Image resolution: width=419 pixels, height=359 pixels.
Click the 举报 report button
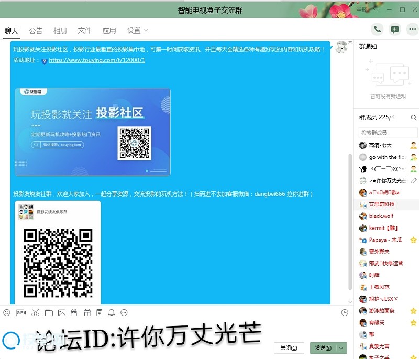(361, 9)
